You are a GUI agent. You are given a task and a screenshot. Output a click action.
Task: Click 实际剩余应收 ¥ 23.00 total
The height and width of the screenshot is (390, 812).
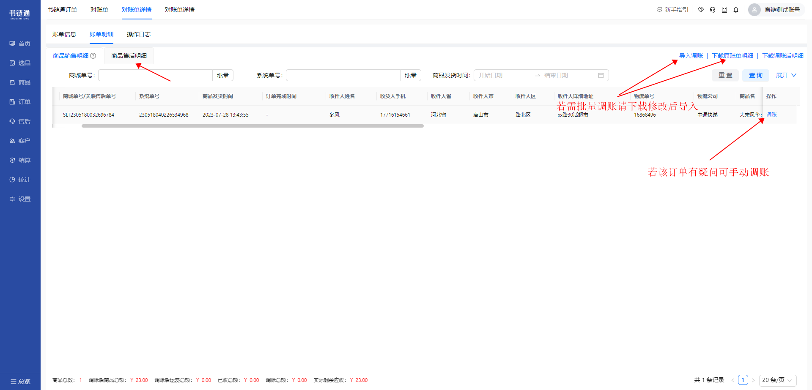point(340,380)
